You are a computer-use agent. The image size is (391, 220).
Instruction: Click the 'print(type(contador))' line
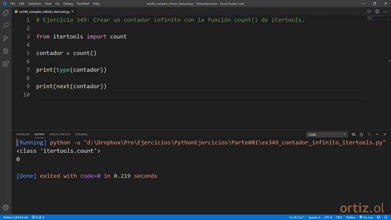point(71,70)
